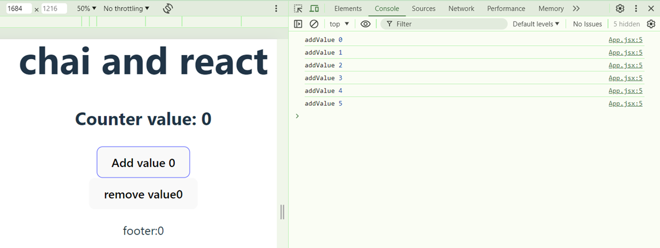The image size is (660, 248).
Task: Select the addValue 0 log message
Action: (324, 40)
